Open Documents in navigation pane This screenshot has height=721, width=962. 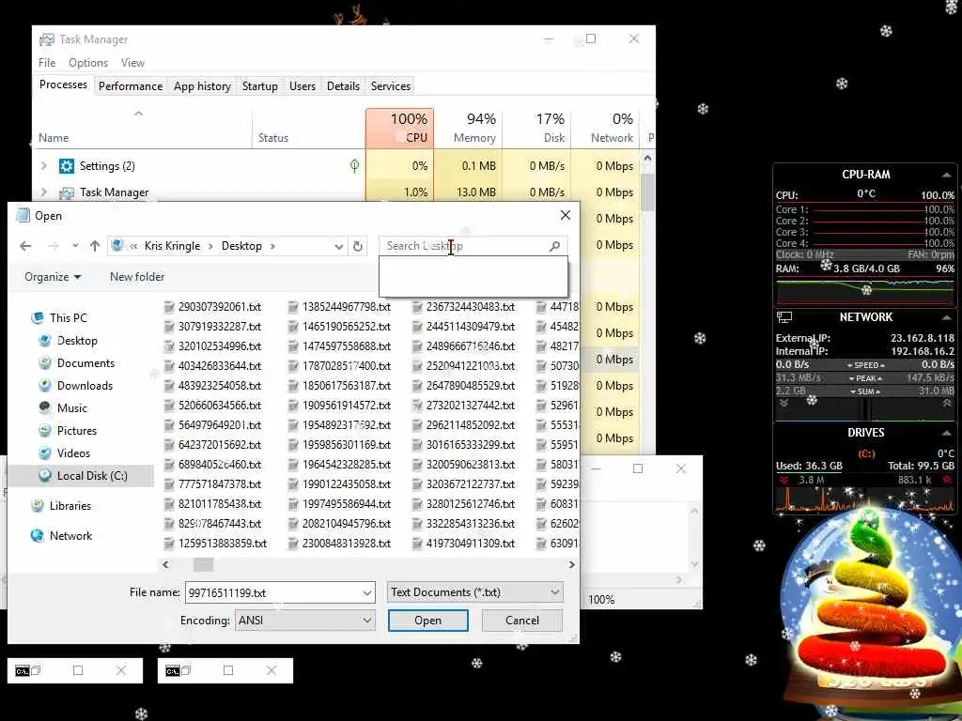click(x=85, y=363)
